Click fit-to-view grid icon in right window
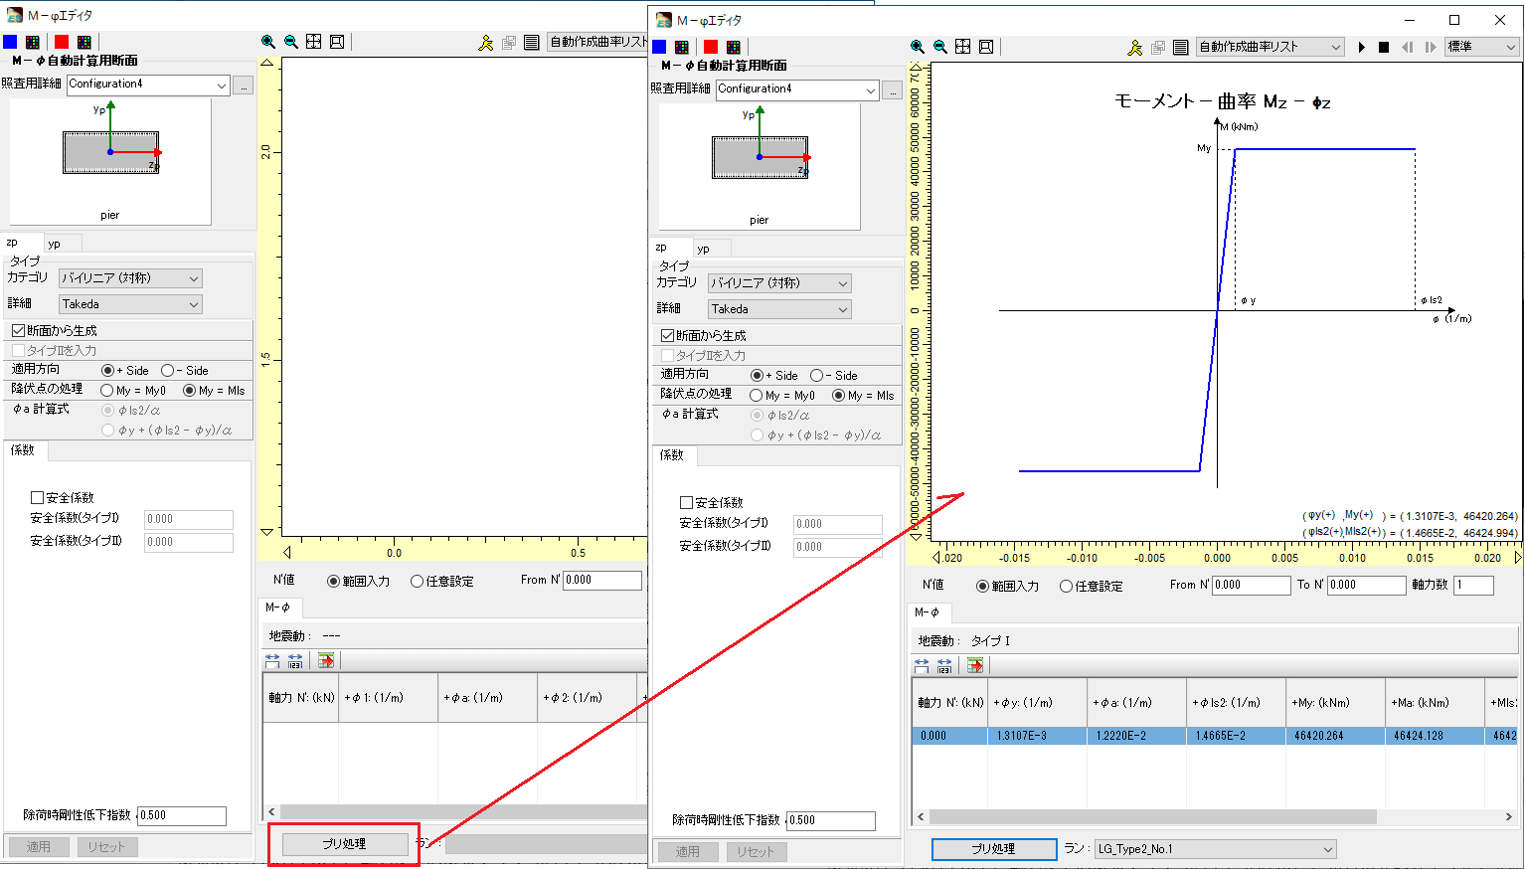1525x869 pixels. click(963, 47)
